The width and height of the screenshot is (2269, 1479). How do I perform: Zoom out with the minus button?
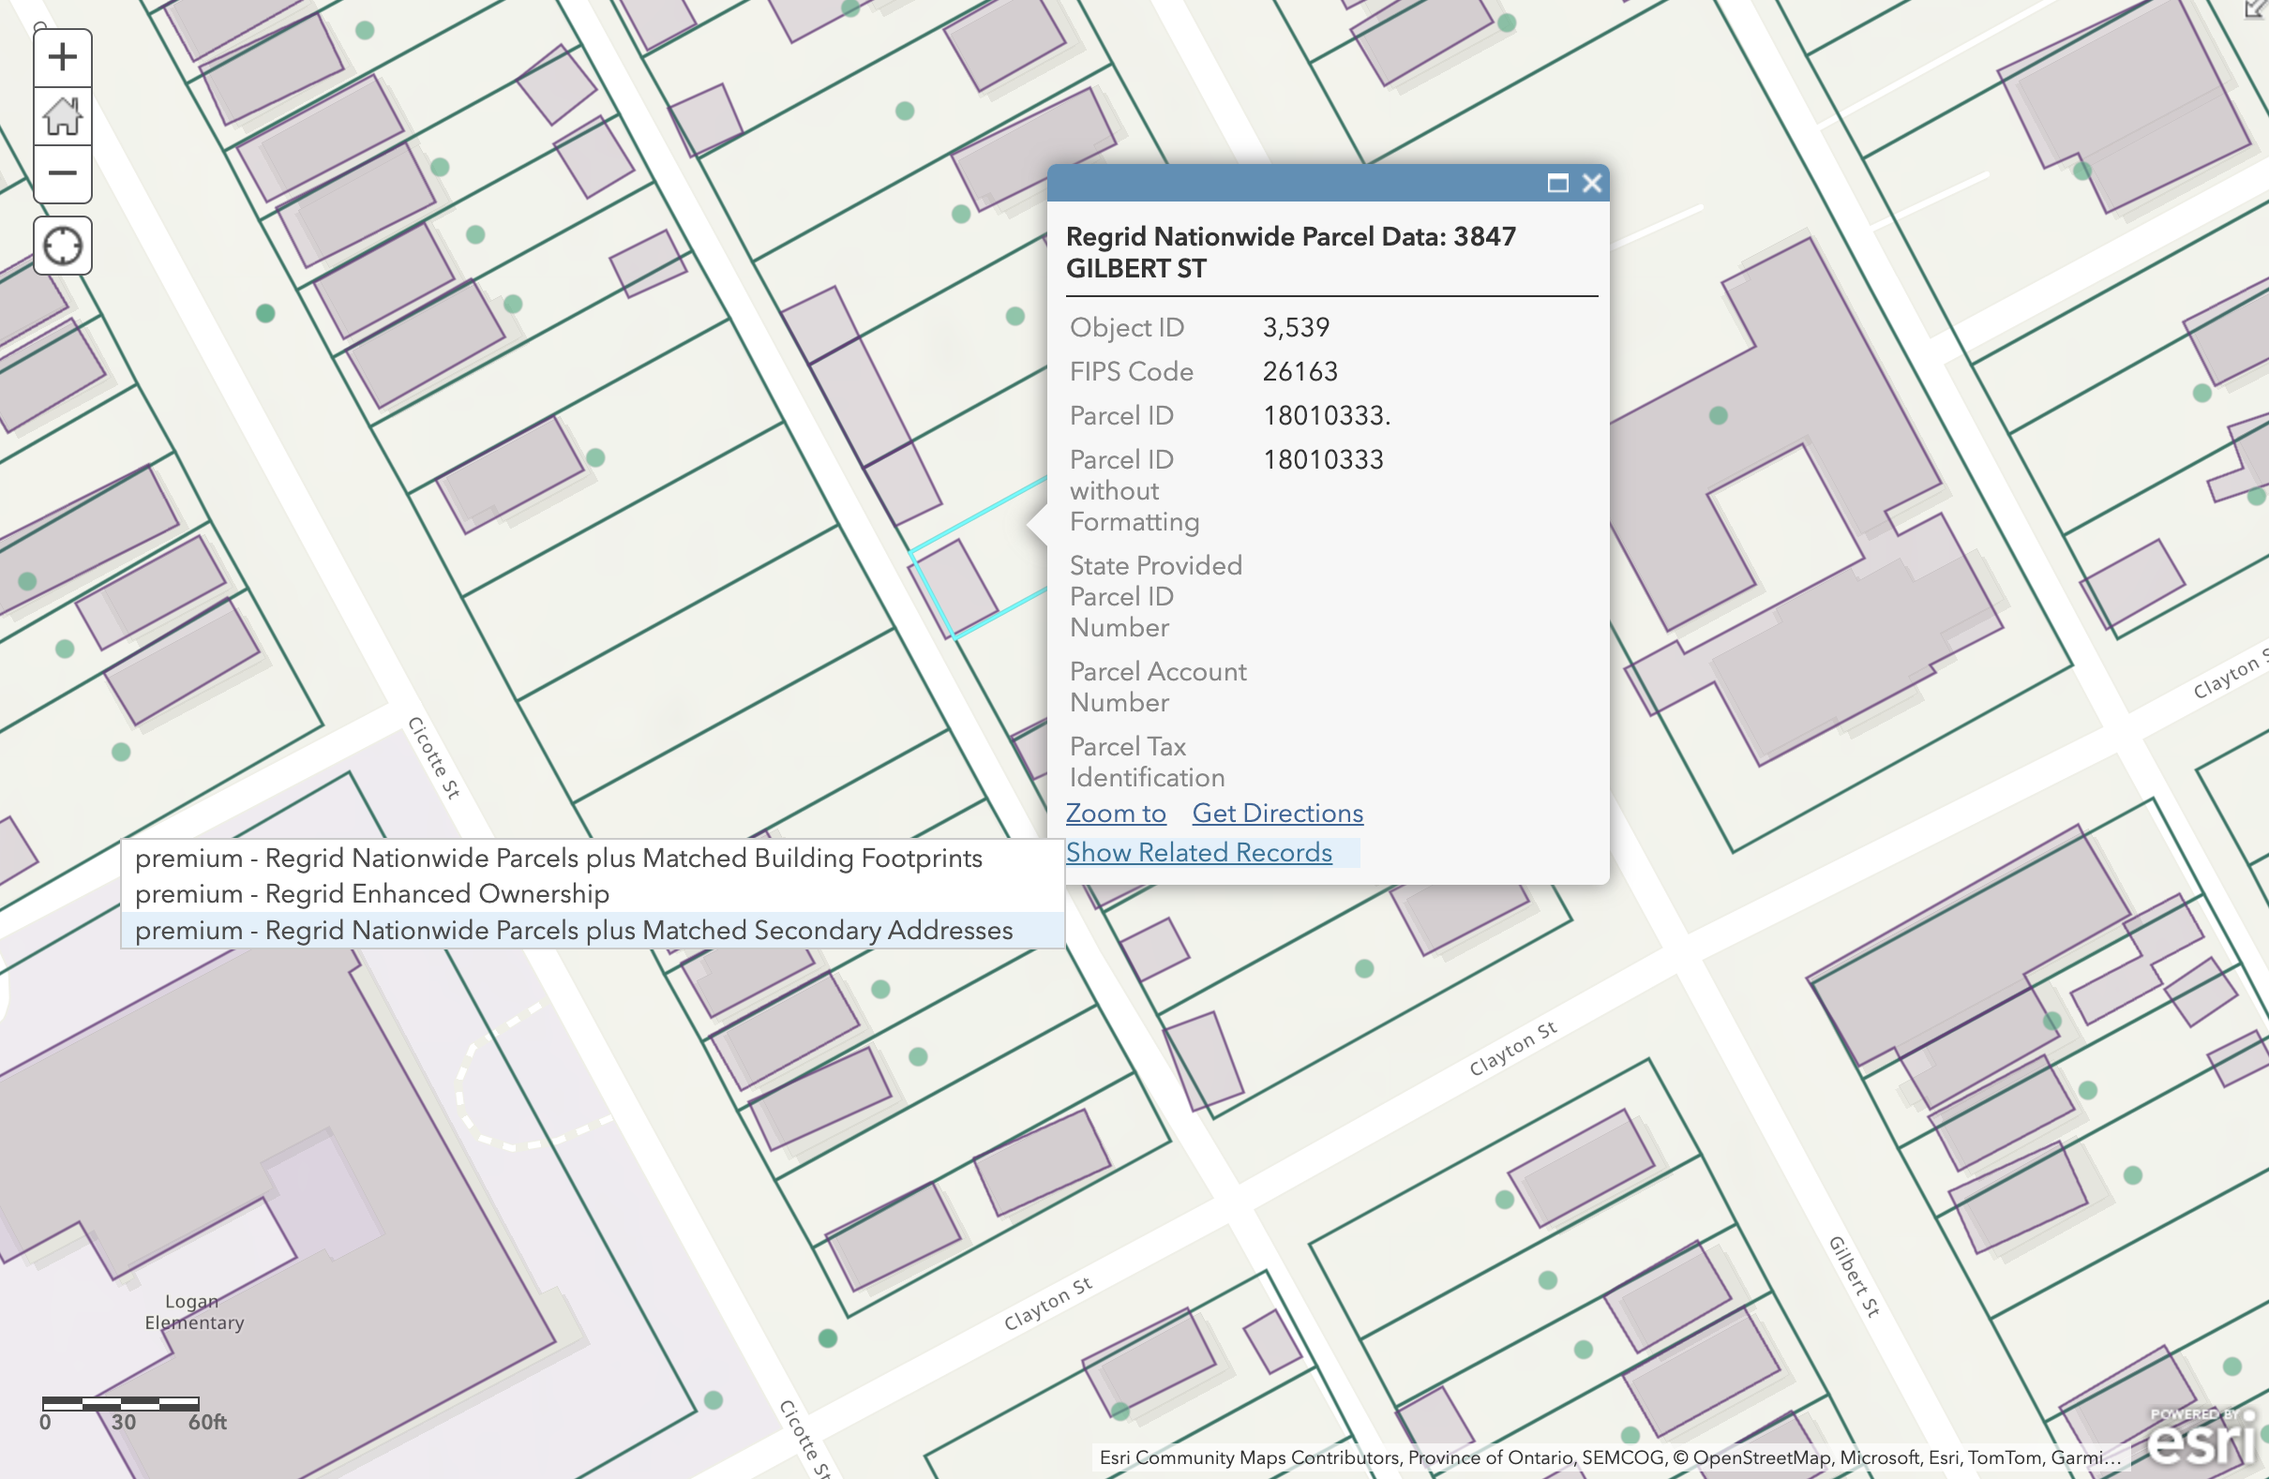[63, 173]
